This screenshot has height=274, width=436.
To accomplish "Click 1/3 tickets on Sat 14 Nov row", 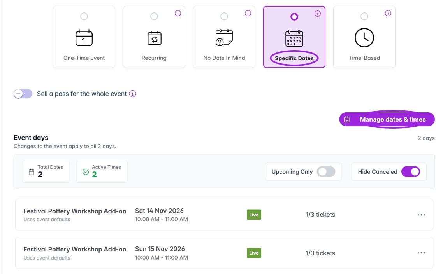I will (x=320, y=215).
